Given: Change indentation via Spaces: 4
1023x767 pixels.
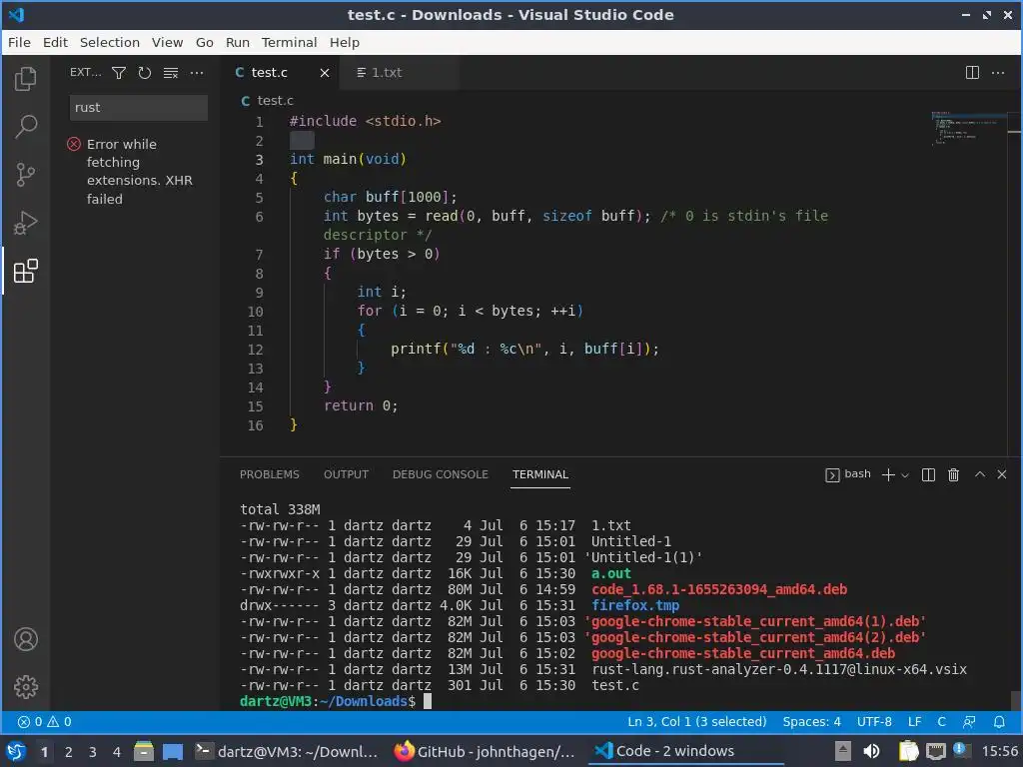Looking at the screenshot, I should [811, 721].
